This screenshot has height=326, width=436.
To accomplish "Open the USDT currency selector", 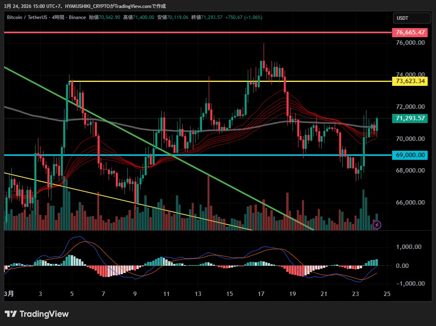I will (x=411, y=18).
